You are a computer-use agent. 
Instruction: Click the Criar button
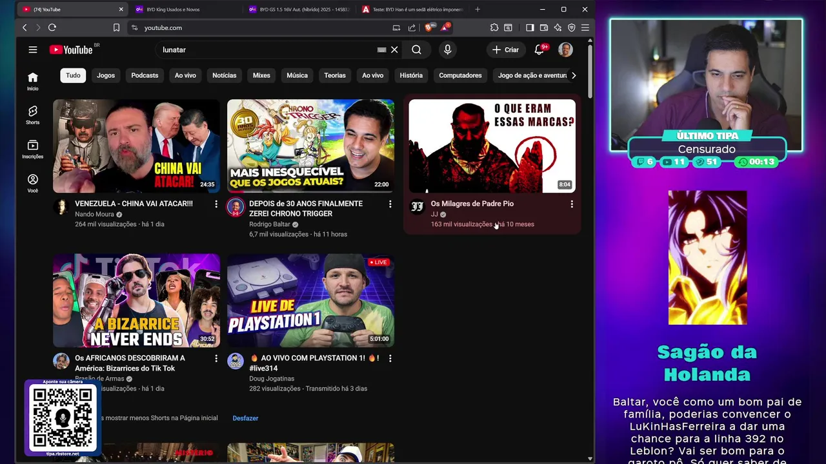[x=505, y=50]
